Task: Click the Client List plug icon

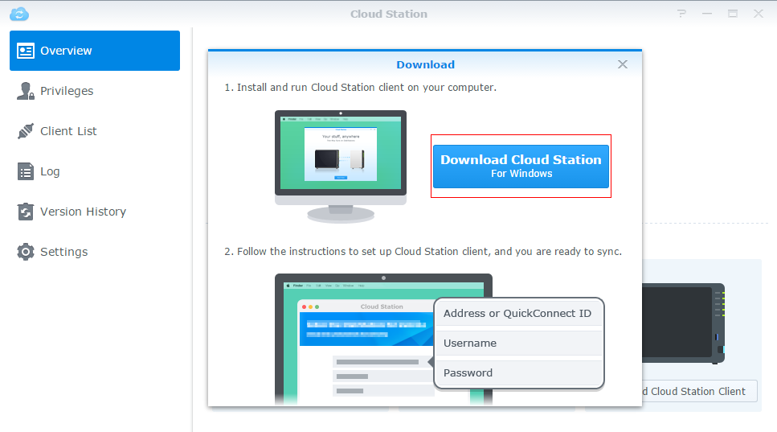Action: (25, 131)
